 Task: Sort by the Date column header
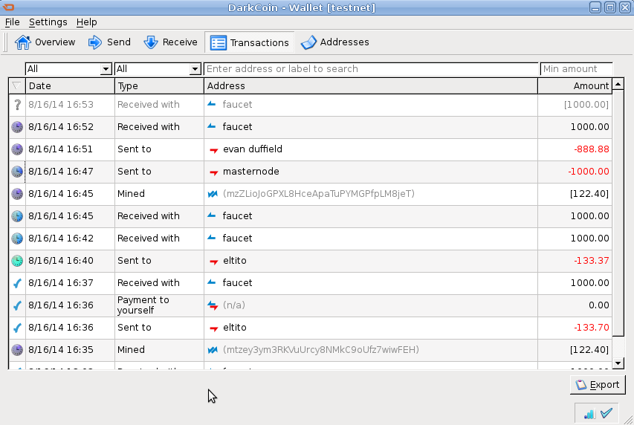pos(70,85)
